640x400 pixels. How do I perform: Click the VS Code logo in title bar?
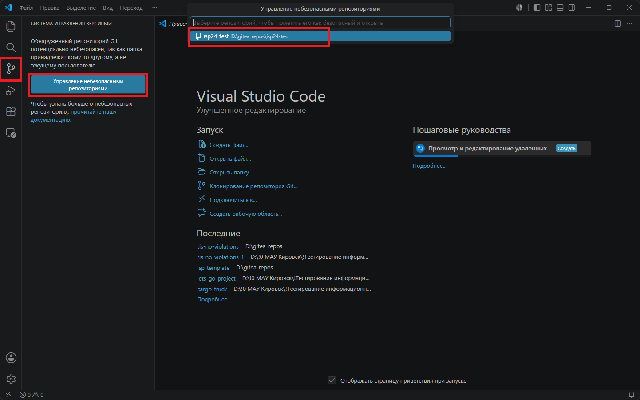point(8,8)
